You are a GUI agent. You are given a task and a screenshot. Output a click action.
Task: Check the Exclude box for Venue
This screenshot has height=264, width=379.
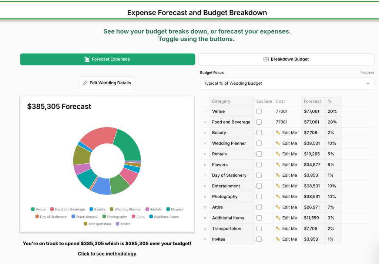(x=259, y=111)
